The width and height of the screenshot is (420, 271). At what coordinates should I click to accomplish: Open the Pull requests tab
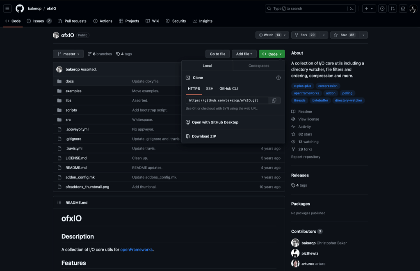click(x=72, y=21)
